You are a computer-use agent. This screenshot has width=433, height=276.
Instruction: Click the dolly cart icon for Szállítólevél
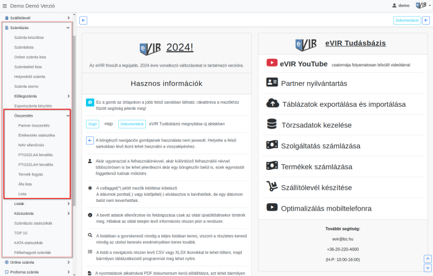pyautogui.click(x=272, y=186)
